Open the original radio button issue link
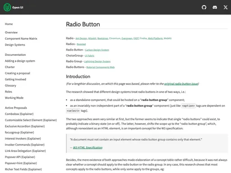Screen dimensions: 231x173 181,84
